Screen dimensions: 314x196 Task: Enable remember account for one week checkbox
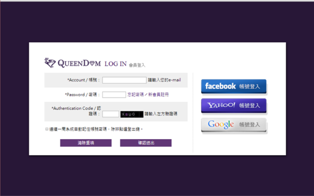click(47, 129)
